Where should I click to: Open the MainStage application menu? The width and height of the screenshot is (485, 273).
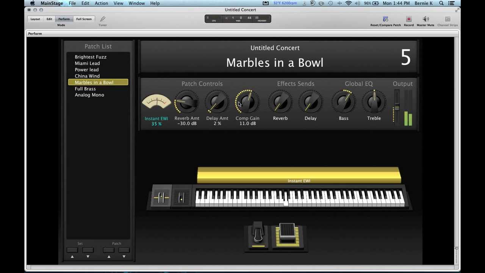tap(52, 3)
